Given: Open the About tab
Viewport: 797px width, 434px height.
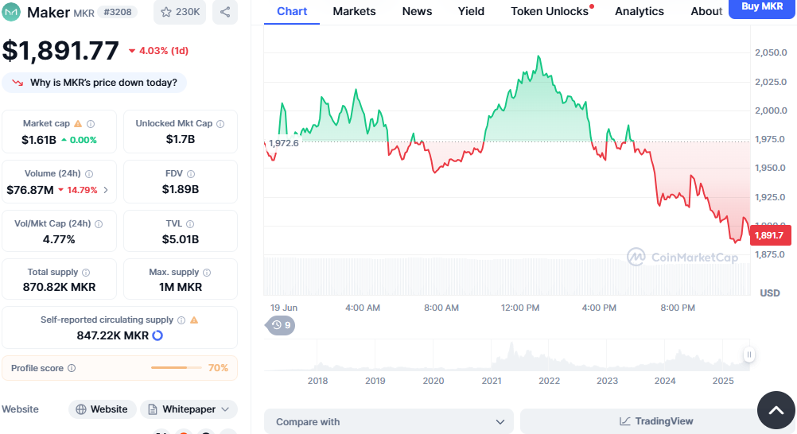Looking at the screenshot, I should coord(706,11).
